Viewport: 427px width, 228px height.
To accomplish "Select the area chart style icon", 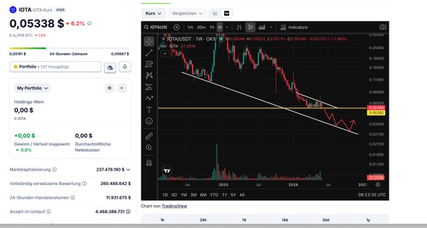I will click(262, 27).
